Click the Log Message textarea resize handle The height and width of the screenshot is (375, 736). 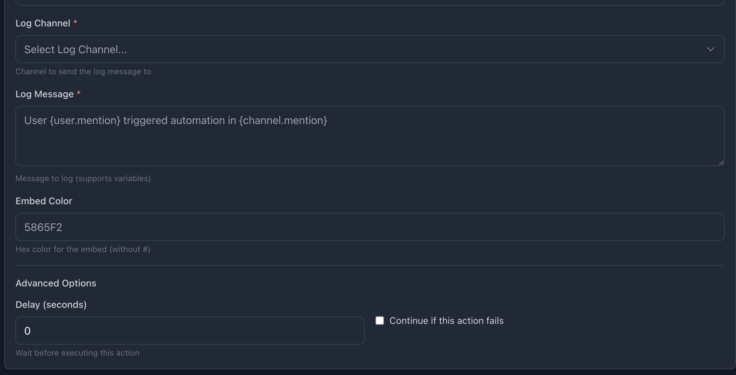click(x=721, y=162)
